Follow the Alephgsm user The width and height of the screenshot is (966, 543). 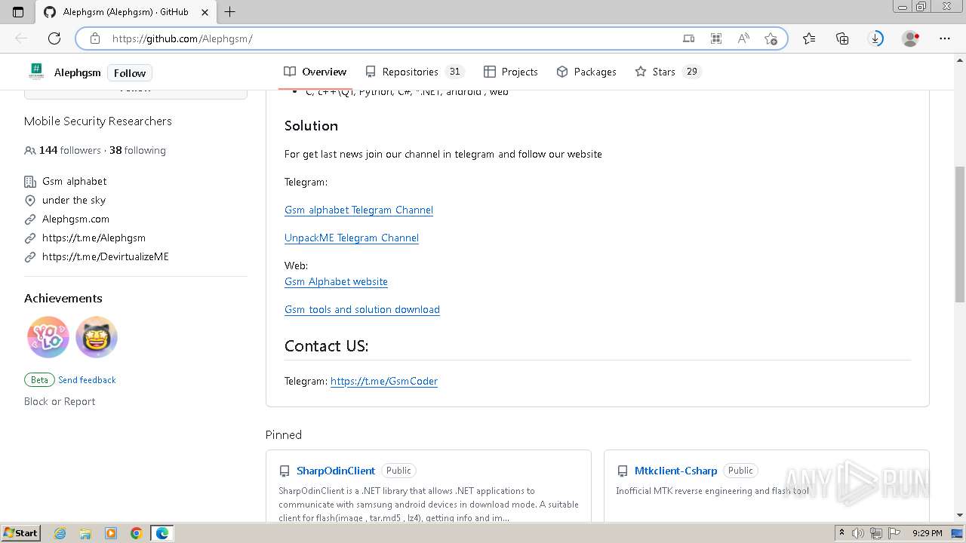(x=130, y=73)
